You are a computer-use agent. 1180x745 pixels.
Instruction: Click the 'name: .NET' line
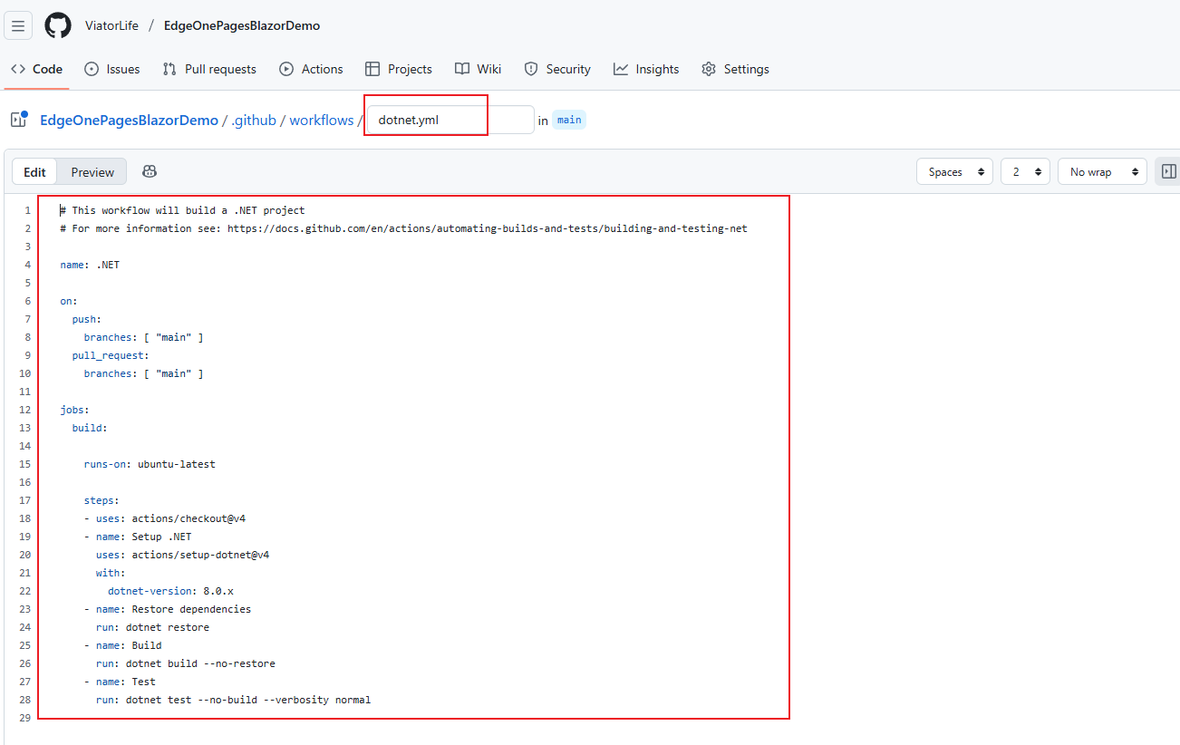(x=90, y=265)
